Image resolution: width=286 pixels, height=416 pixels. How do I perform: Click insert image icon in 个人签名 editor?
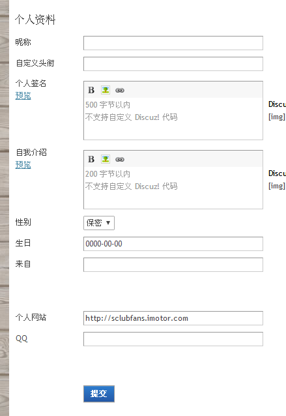tap(106, 90)
